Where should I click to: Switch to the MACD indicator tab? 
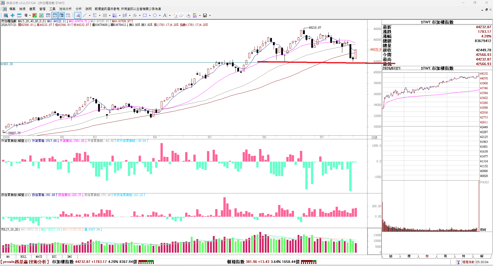click(39, 257)
